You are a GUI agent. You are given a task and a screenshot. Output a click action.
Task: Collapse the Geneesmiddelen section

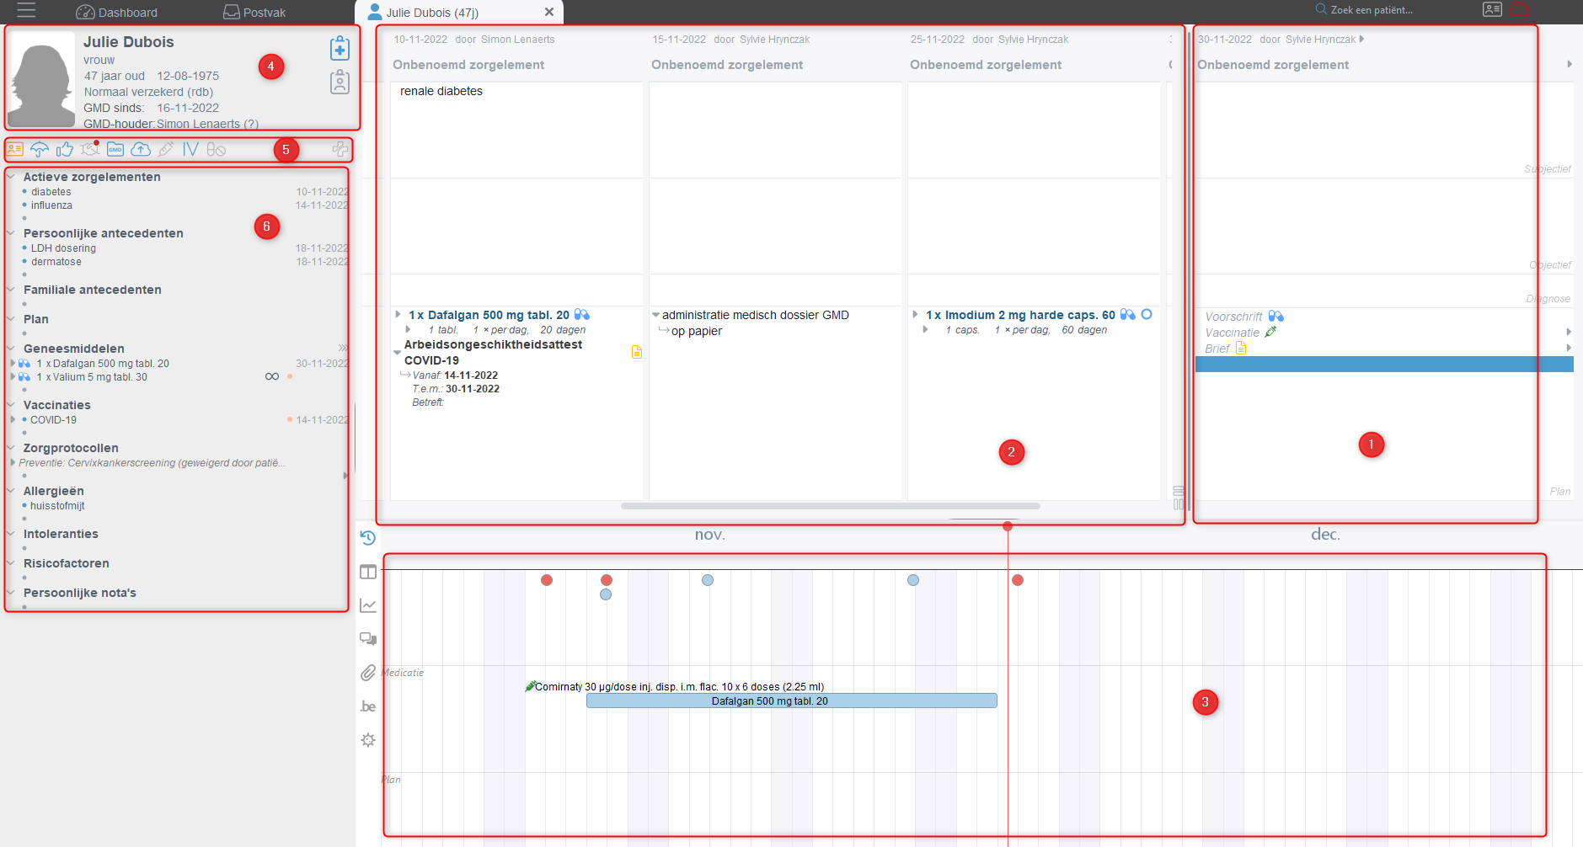point(11,349)
